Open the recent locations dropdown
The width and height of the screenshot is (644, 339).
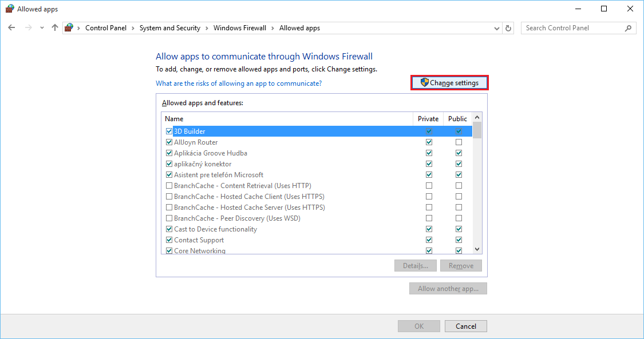point(42,28)
